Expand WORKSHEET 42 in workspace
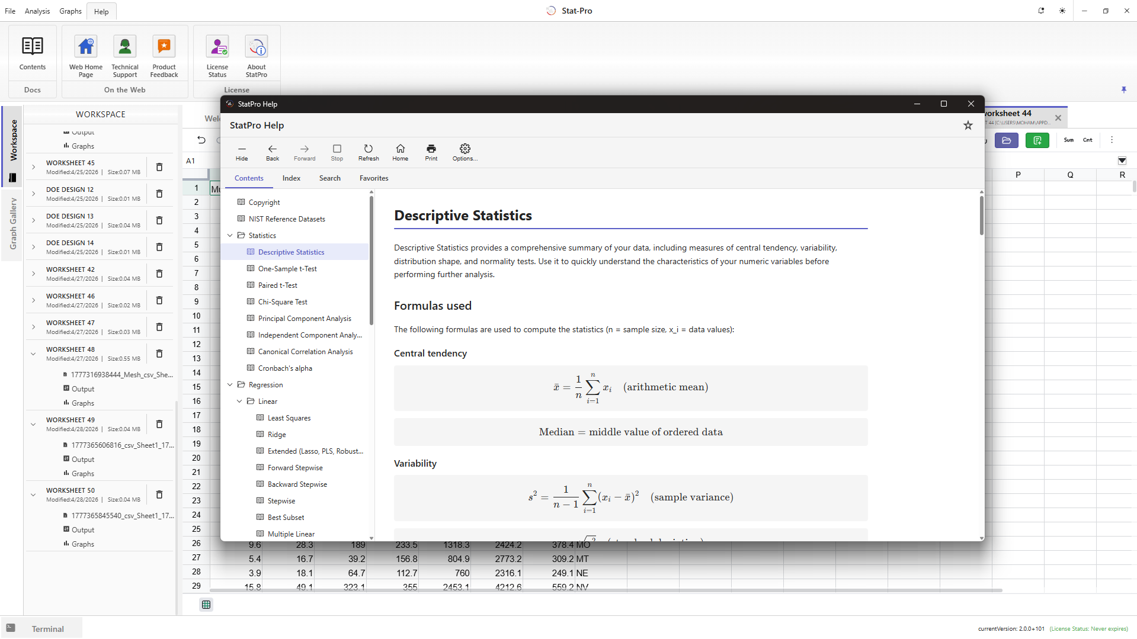Screen dimensions: 1137x639 pos(33,274)
